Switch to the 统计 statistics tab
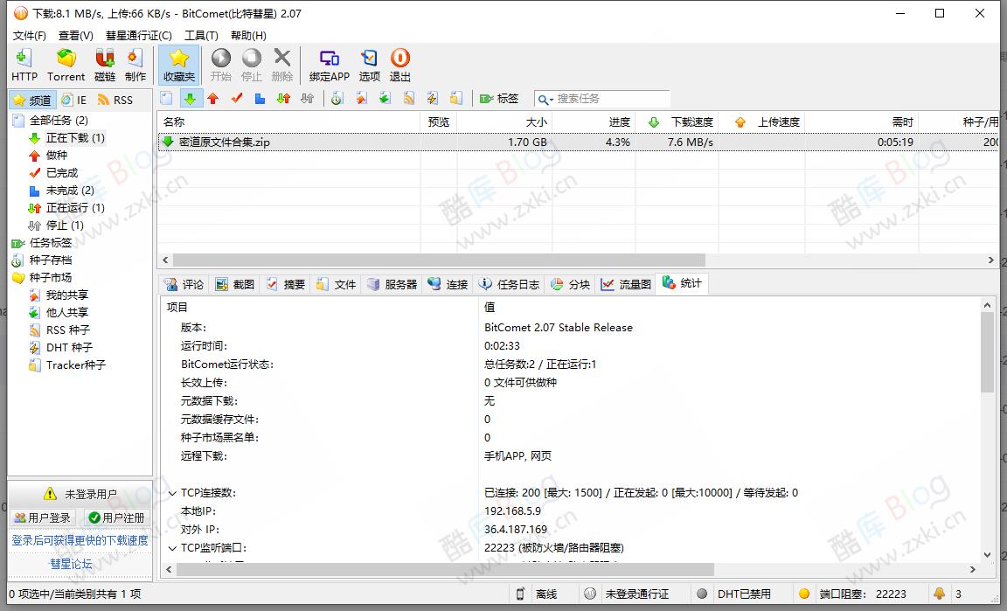 (x=682, y=282)
